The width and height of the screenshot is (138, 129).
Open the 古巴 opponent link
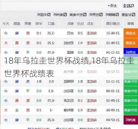70,33
